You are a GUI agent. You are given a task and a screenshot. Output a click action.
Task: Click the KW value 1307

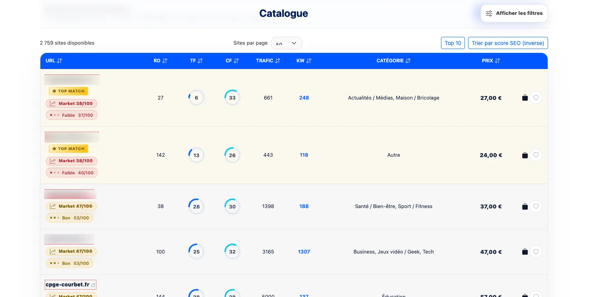click(304, 252)
